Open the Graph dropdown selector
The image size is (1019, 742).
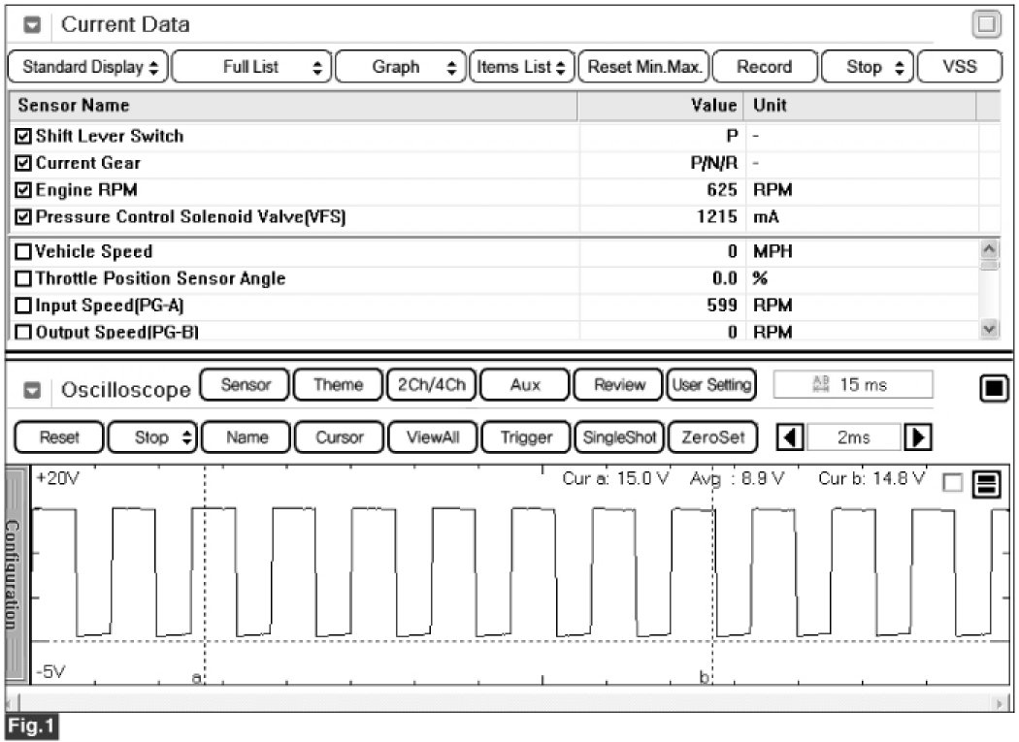click(402, 67)
